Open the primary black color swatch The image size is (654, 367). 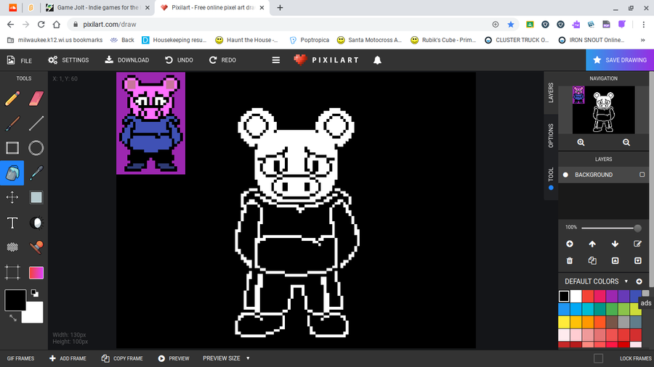point(15,300)
